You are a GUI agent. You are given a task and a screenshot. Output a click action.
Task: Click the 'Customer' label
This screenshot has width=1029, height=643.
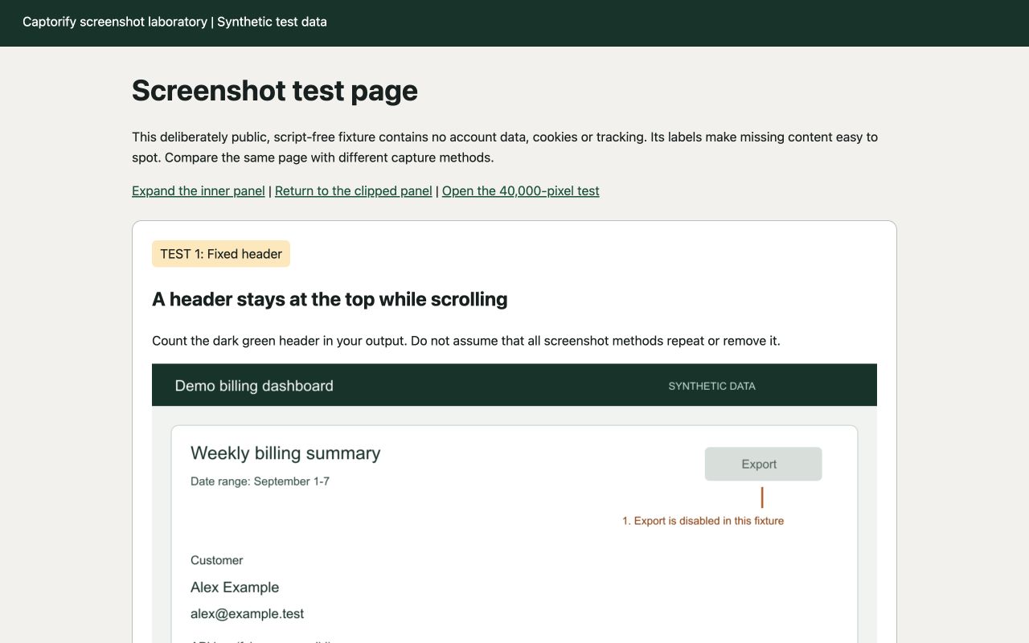(x=217, y=560)
